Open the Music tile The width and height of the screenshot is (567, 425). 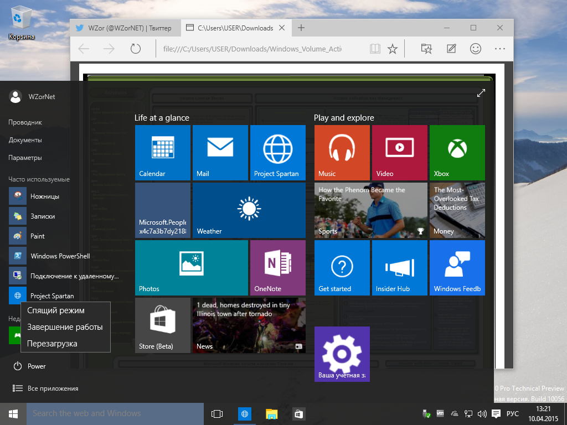pos(342,153)
